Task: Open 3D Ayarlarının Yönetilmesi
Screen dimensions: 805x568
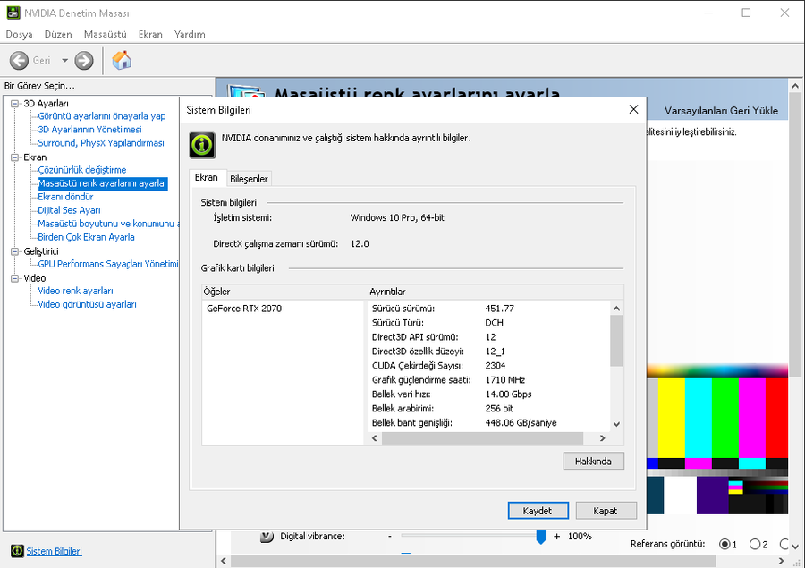Action: (x=89, y=130)
